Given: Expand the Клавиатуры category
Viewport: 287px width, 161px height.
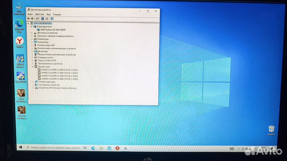Looking at the screenshot, I should pyautogui.click(x=32, y=39).
